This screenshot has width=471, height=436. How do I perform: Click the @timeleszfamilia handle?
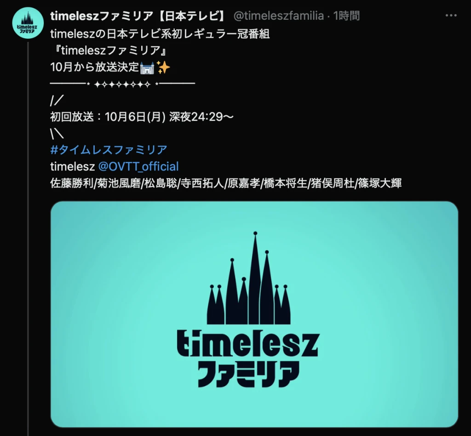278,16
